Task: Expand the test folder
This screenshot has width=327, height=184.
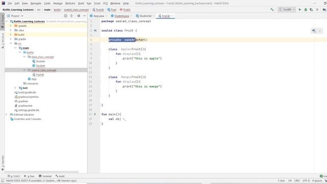Action: point(15,88)
